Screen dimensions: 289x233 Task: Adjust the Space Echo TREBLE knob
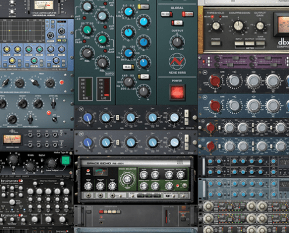(x=155, y=175)
